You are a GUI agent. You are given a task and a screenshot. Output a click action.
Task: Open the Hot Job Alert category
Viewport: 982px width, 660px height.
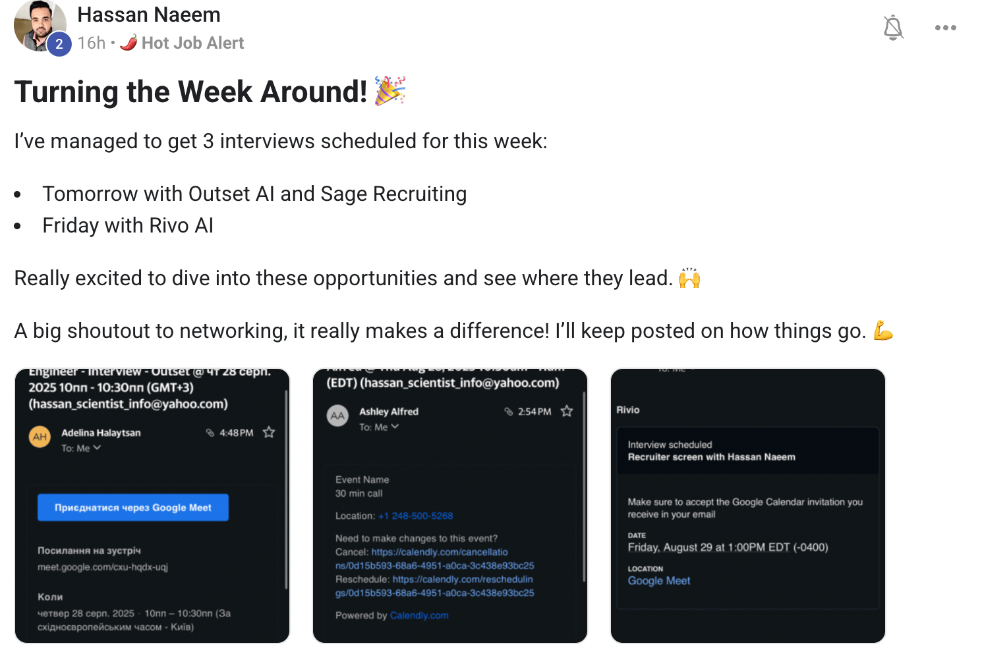click(x=192, y=43)
